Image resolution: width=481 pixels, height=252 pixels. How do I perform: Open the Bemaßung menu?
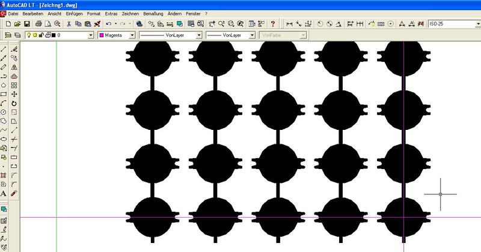(x=153, y=14)
